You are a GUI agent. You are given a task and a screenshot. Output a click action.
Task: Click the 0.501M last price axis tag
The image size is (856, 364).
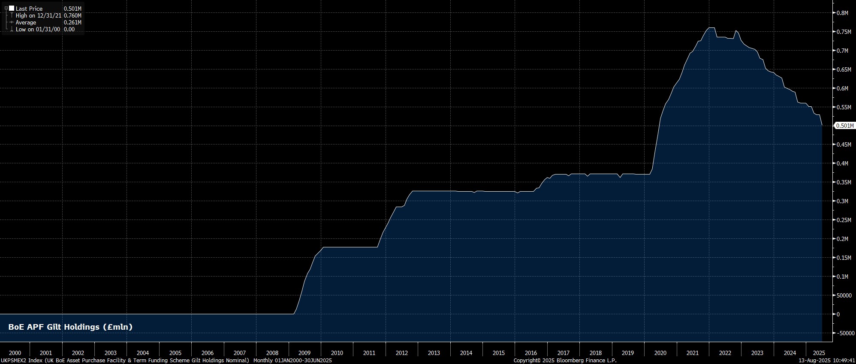844,126
